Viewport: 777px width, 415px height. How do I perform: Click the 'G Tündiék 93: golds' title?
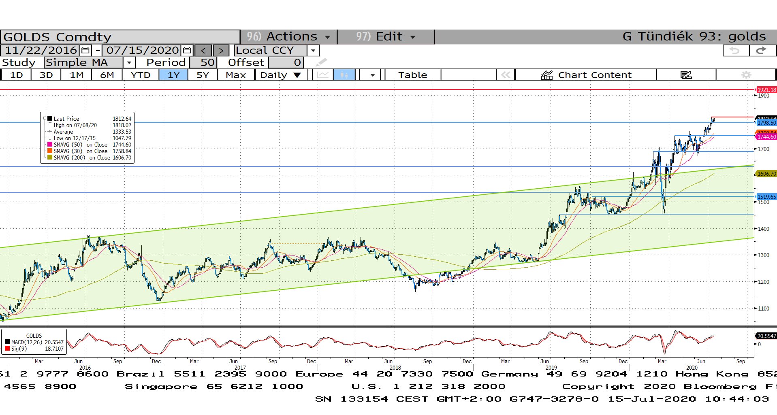(x=694, y=36)
